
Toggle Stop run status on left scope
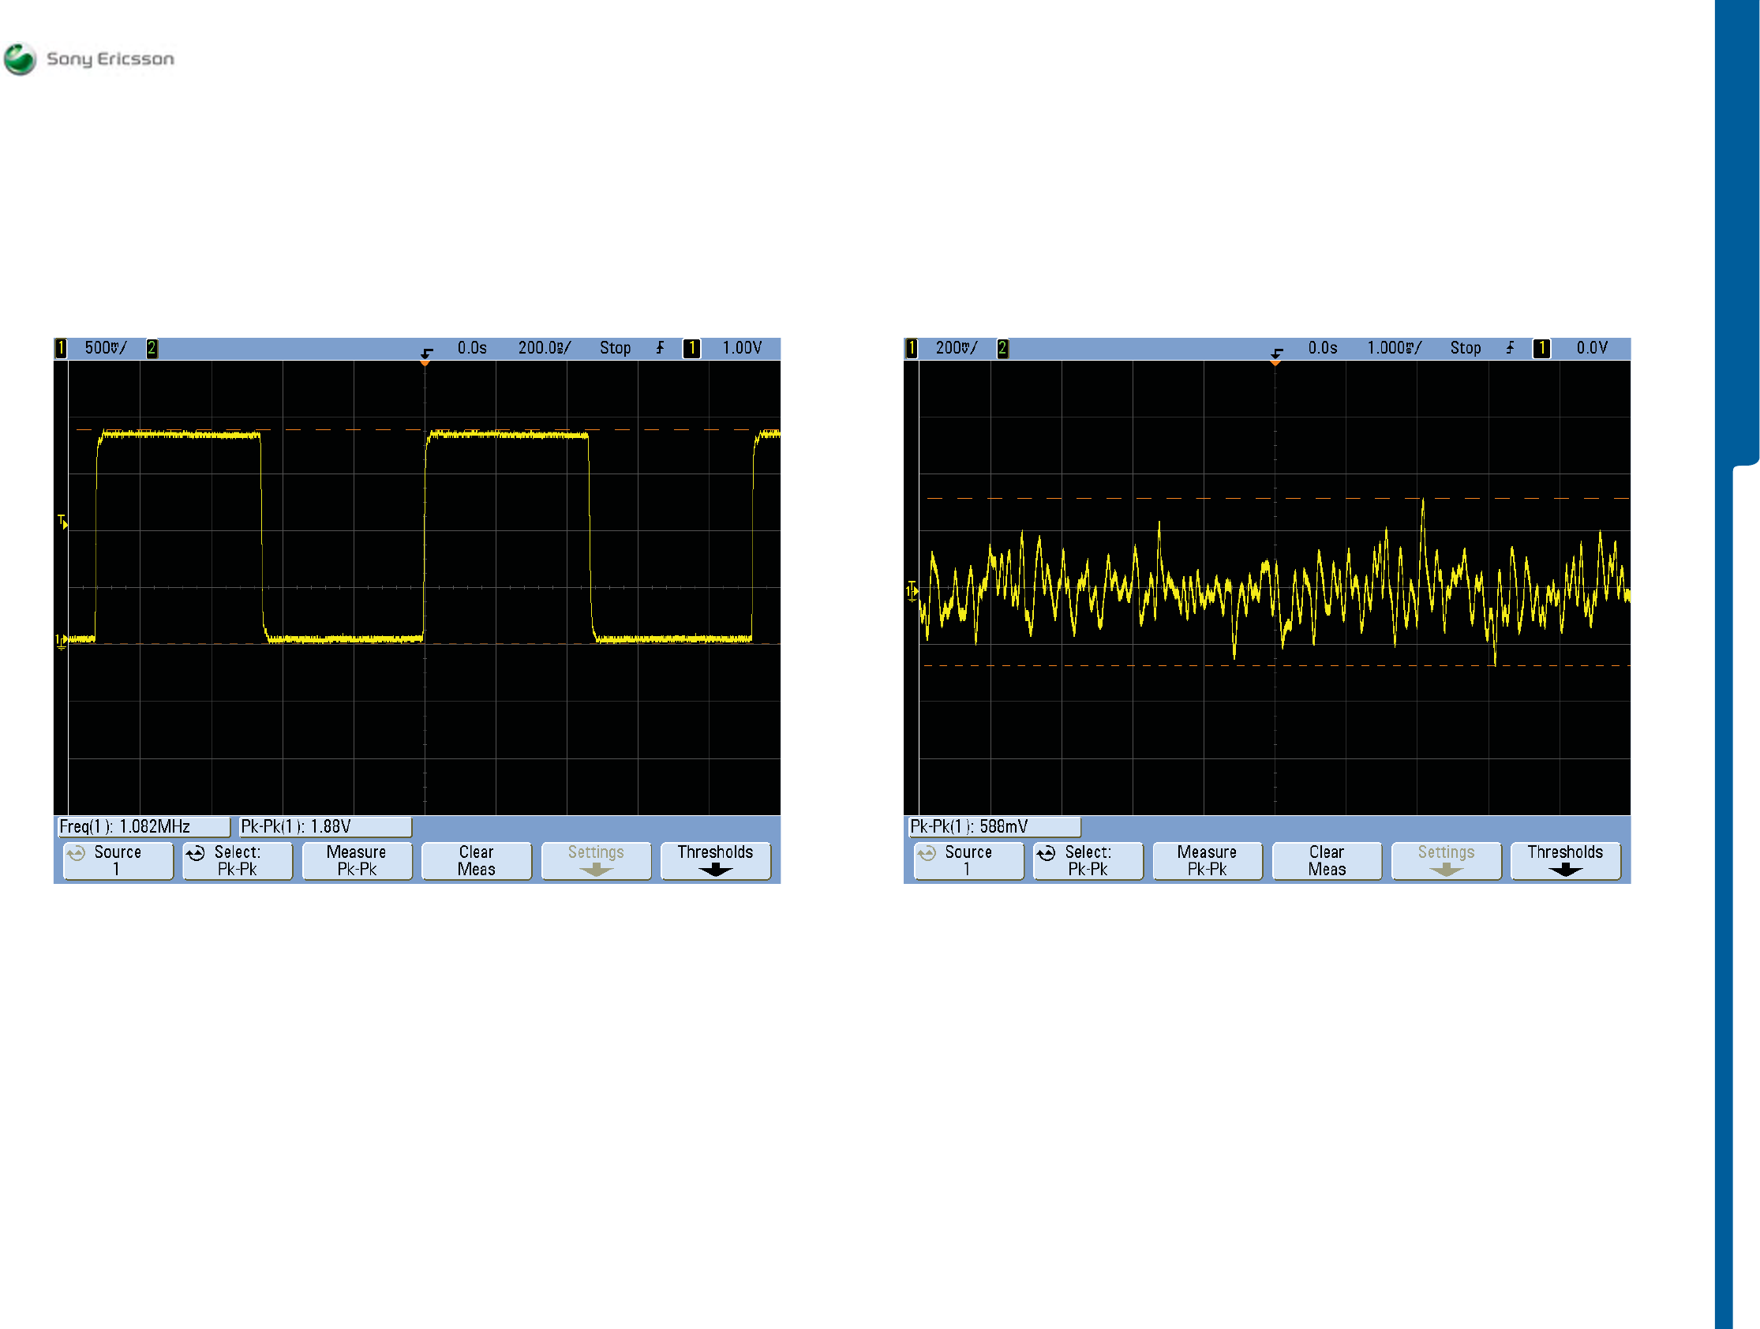tap(614, 348)
